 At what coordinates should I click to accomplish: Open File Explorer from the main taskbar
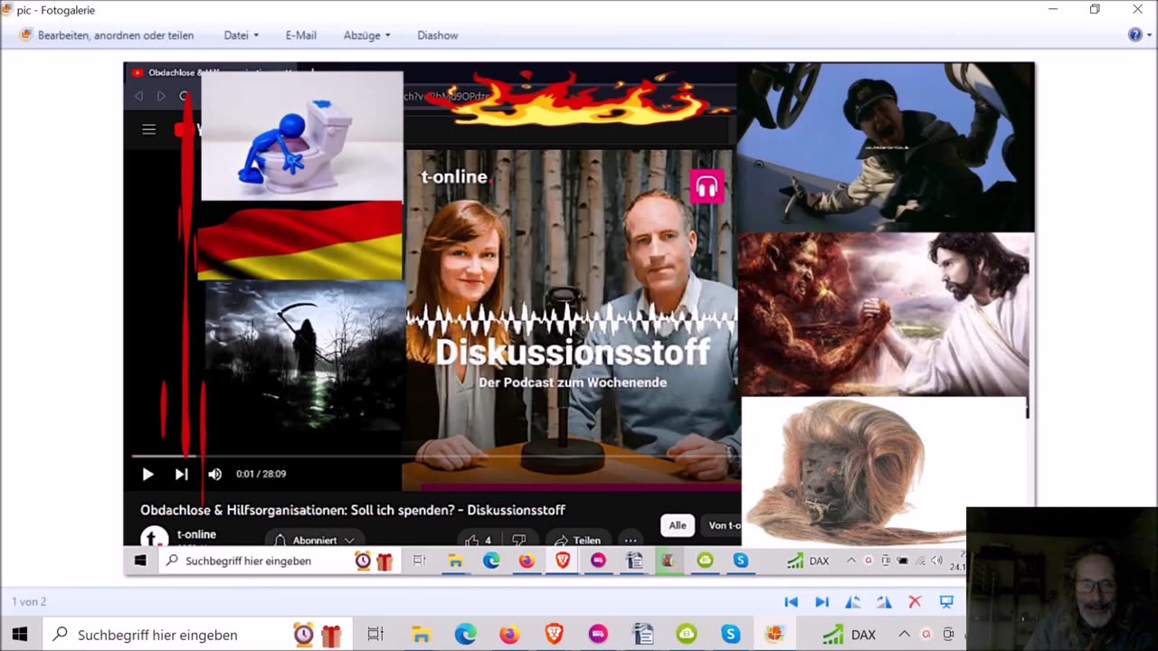coord(421,635)
